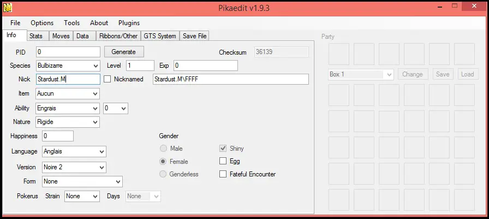
Task: Switch to the Moves tab
Action: 61,36
